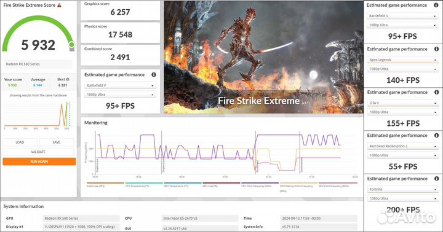The height and width of the screenshot is (232, 443).
Task: Click the orange RUN AGAIN button
Action: click(39, 161)
